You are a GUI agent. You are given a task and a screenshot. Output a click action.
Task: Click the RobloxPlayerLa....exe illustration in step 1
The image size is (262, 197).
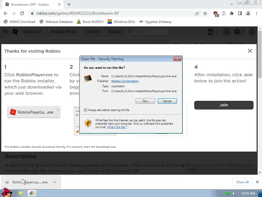tap(34, 112)
